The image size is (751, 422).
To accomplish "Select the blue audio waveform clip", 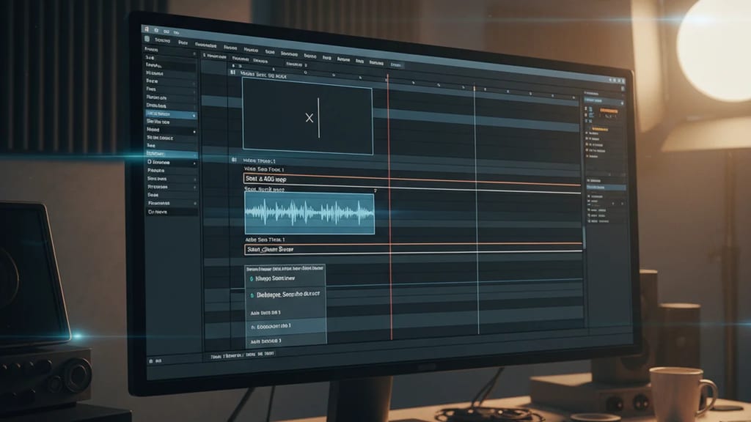I will click(x=309, y=213).
